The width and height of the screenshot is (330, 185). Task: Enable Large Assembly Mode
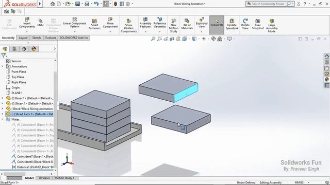tap(272, 26)
